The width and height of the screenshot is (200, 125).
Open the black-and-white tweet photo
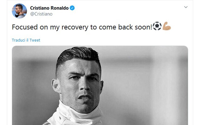click(100, 85)
